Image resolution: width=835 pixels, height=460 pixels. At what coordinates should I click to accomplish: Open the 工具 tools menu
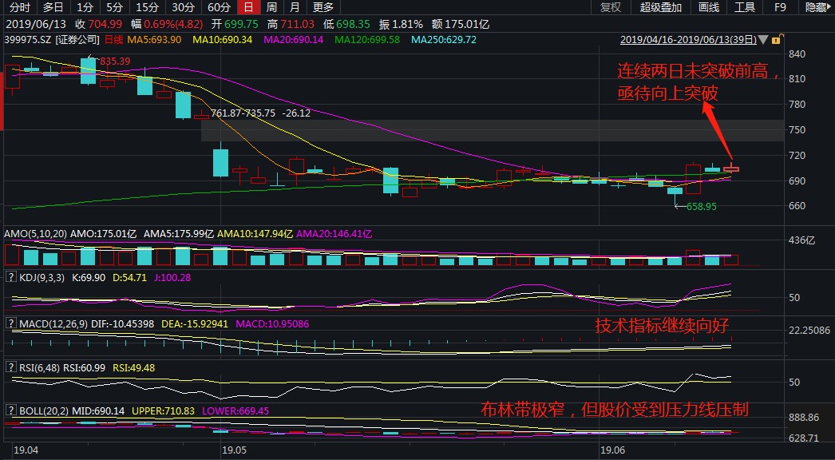[745, 7]
